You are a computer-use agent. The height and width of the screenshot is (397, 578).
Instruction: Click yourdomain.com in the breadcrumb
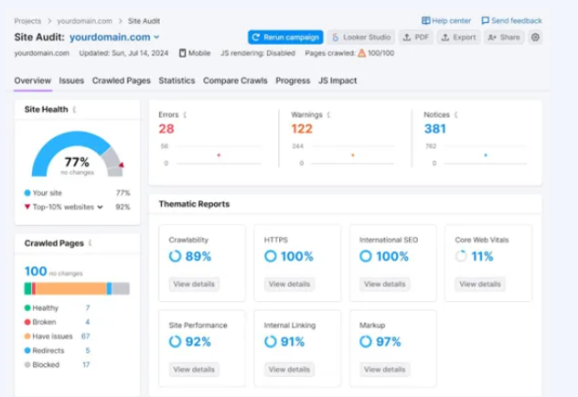[x=84, y=21]
